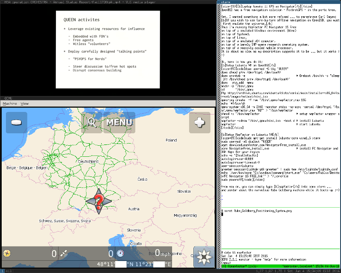341x273 pixels.
Task: Click the QUEEN activites slide heading in VLC
Action: (82, 20)
